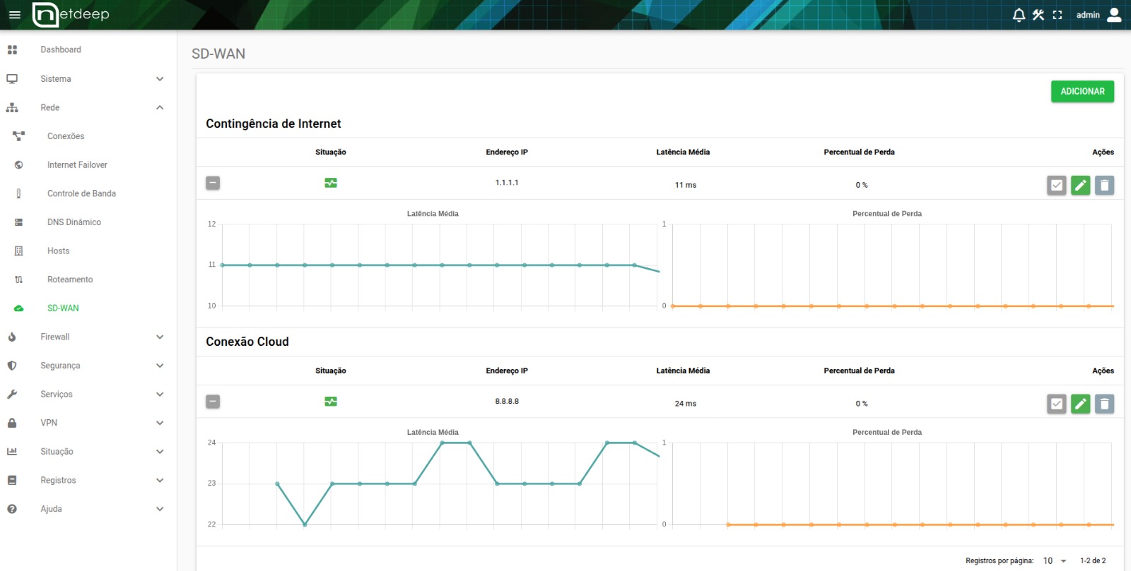Click the notifications bell icon

pyautogui.click(x=1019, y=15)
